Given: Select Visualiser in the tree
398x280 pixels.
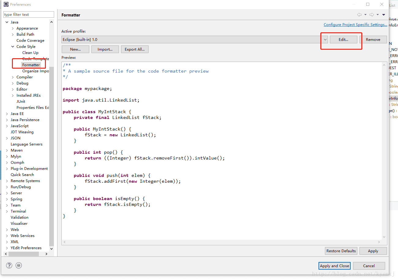Looking at the screenshot, I should click(19, 224).
